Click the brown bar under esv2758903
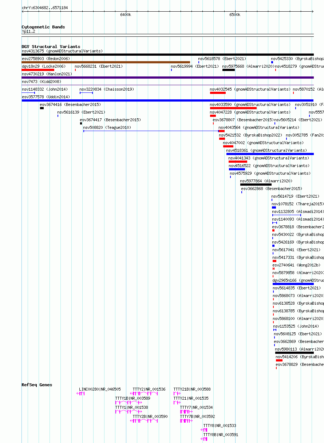324x443 pixels. (x=106, y=62)
